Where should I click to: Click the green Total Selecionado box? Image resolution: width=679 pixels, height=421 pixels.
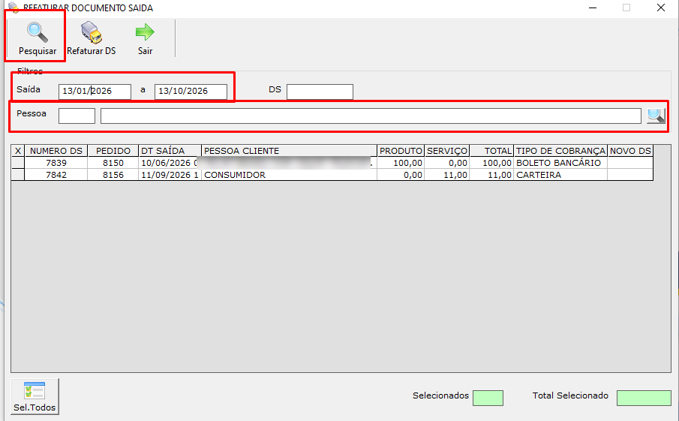tap(644, 398)
